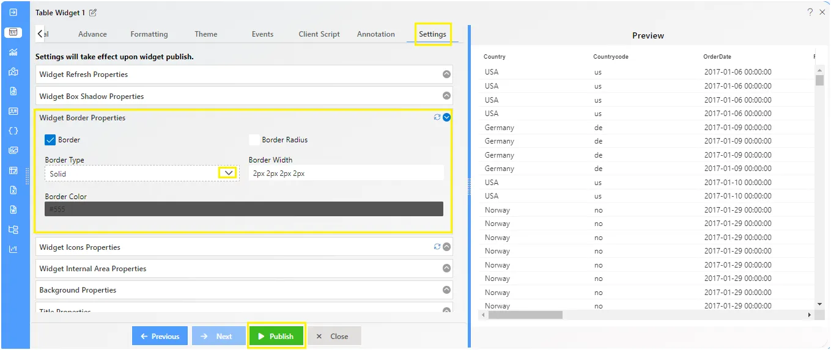
Task: Go back with the Previous button
Action: 160,336
